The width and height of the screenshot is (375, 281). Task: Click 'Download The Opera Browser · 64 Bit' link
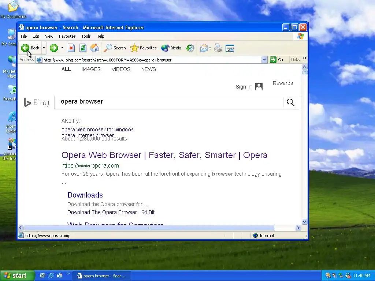(111, 212)
